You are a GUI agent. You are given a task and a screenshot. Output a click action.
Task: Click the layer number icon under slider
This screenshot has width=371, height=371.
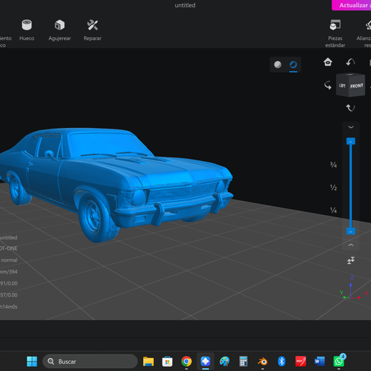[x=351, y=260]
